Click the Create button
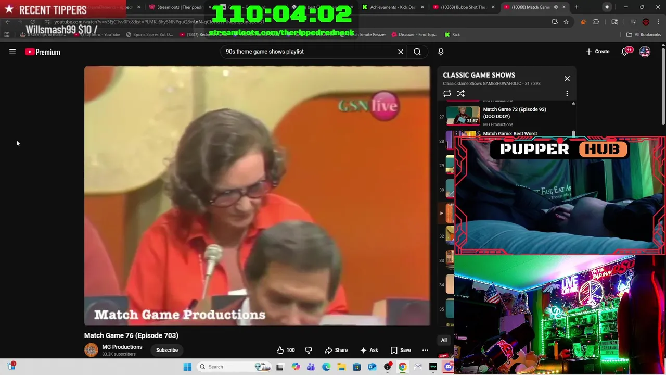 (598, 52)
